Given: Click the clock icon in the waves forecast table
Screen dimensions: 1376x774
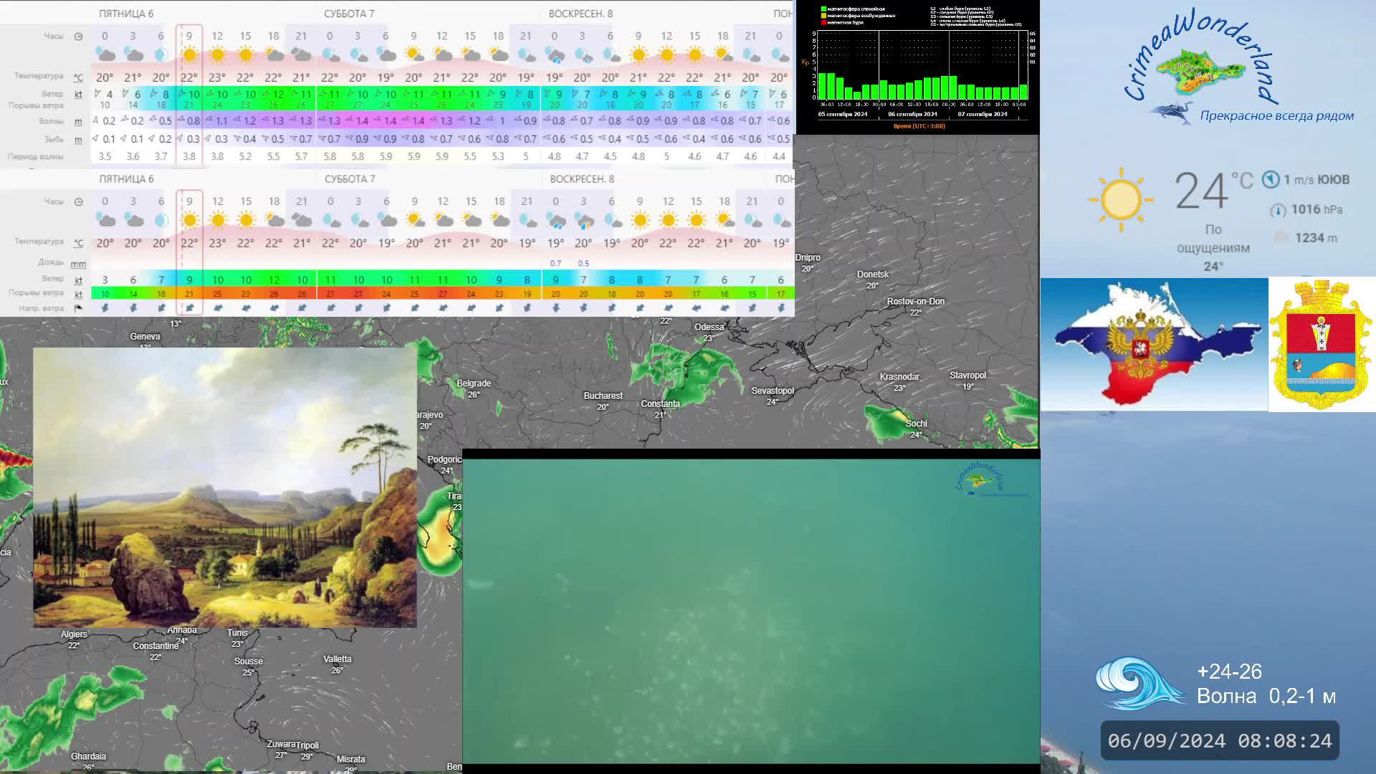Looking at the screenshot, I should [x=78, y=36].
